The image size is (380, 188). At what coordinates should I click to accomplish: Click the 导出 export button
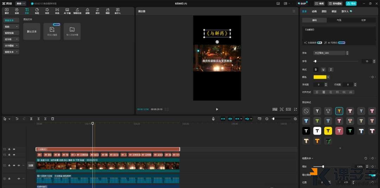click(351, 4)
